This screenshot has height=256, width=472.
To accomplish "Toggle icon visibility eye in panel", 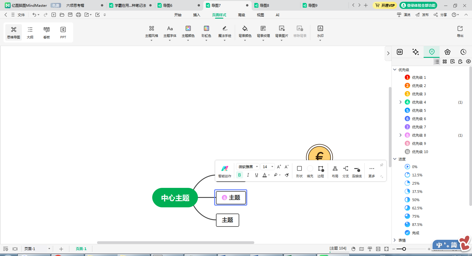I will coord(468,61).
